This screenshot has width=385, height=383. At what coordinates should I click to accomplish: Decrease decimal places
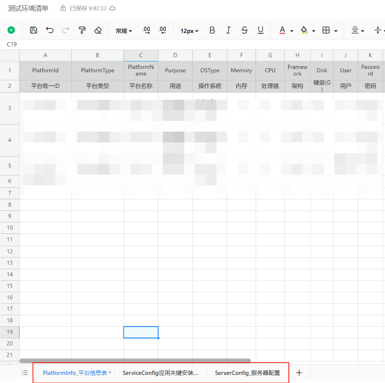point(162,30)
